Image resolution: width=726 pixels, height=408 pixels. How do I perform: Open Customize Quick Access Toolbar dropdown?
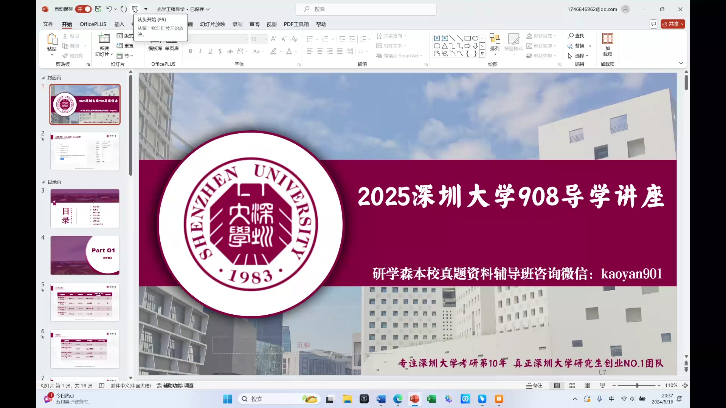(x=146, y=9)
